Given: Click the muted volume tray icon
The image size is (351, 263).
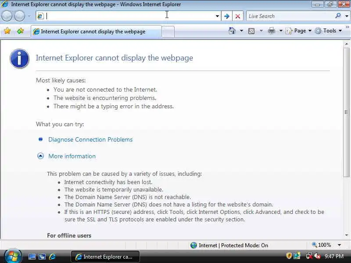Looking at the screenshot, I should tap(317, 256).
